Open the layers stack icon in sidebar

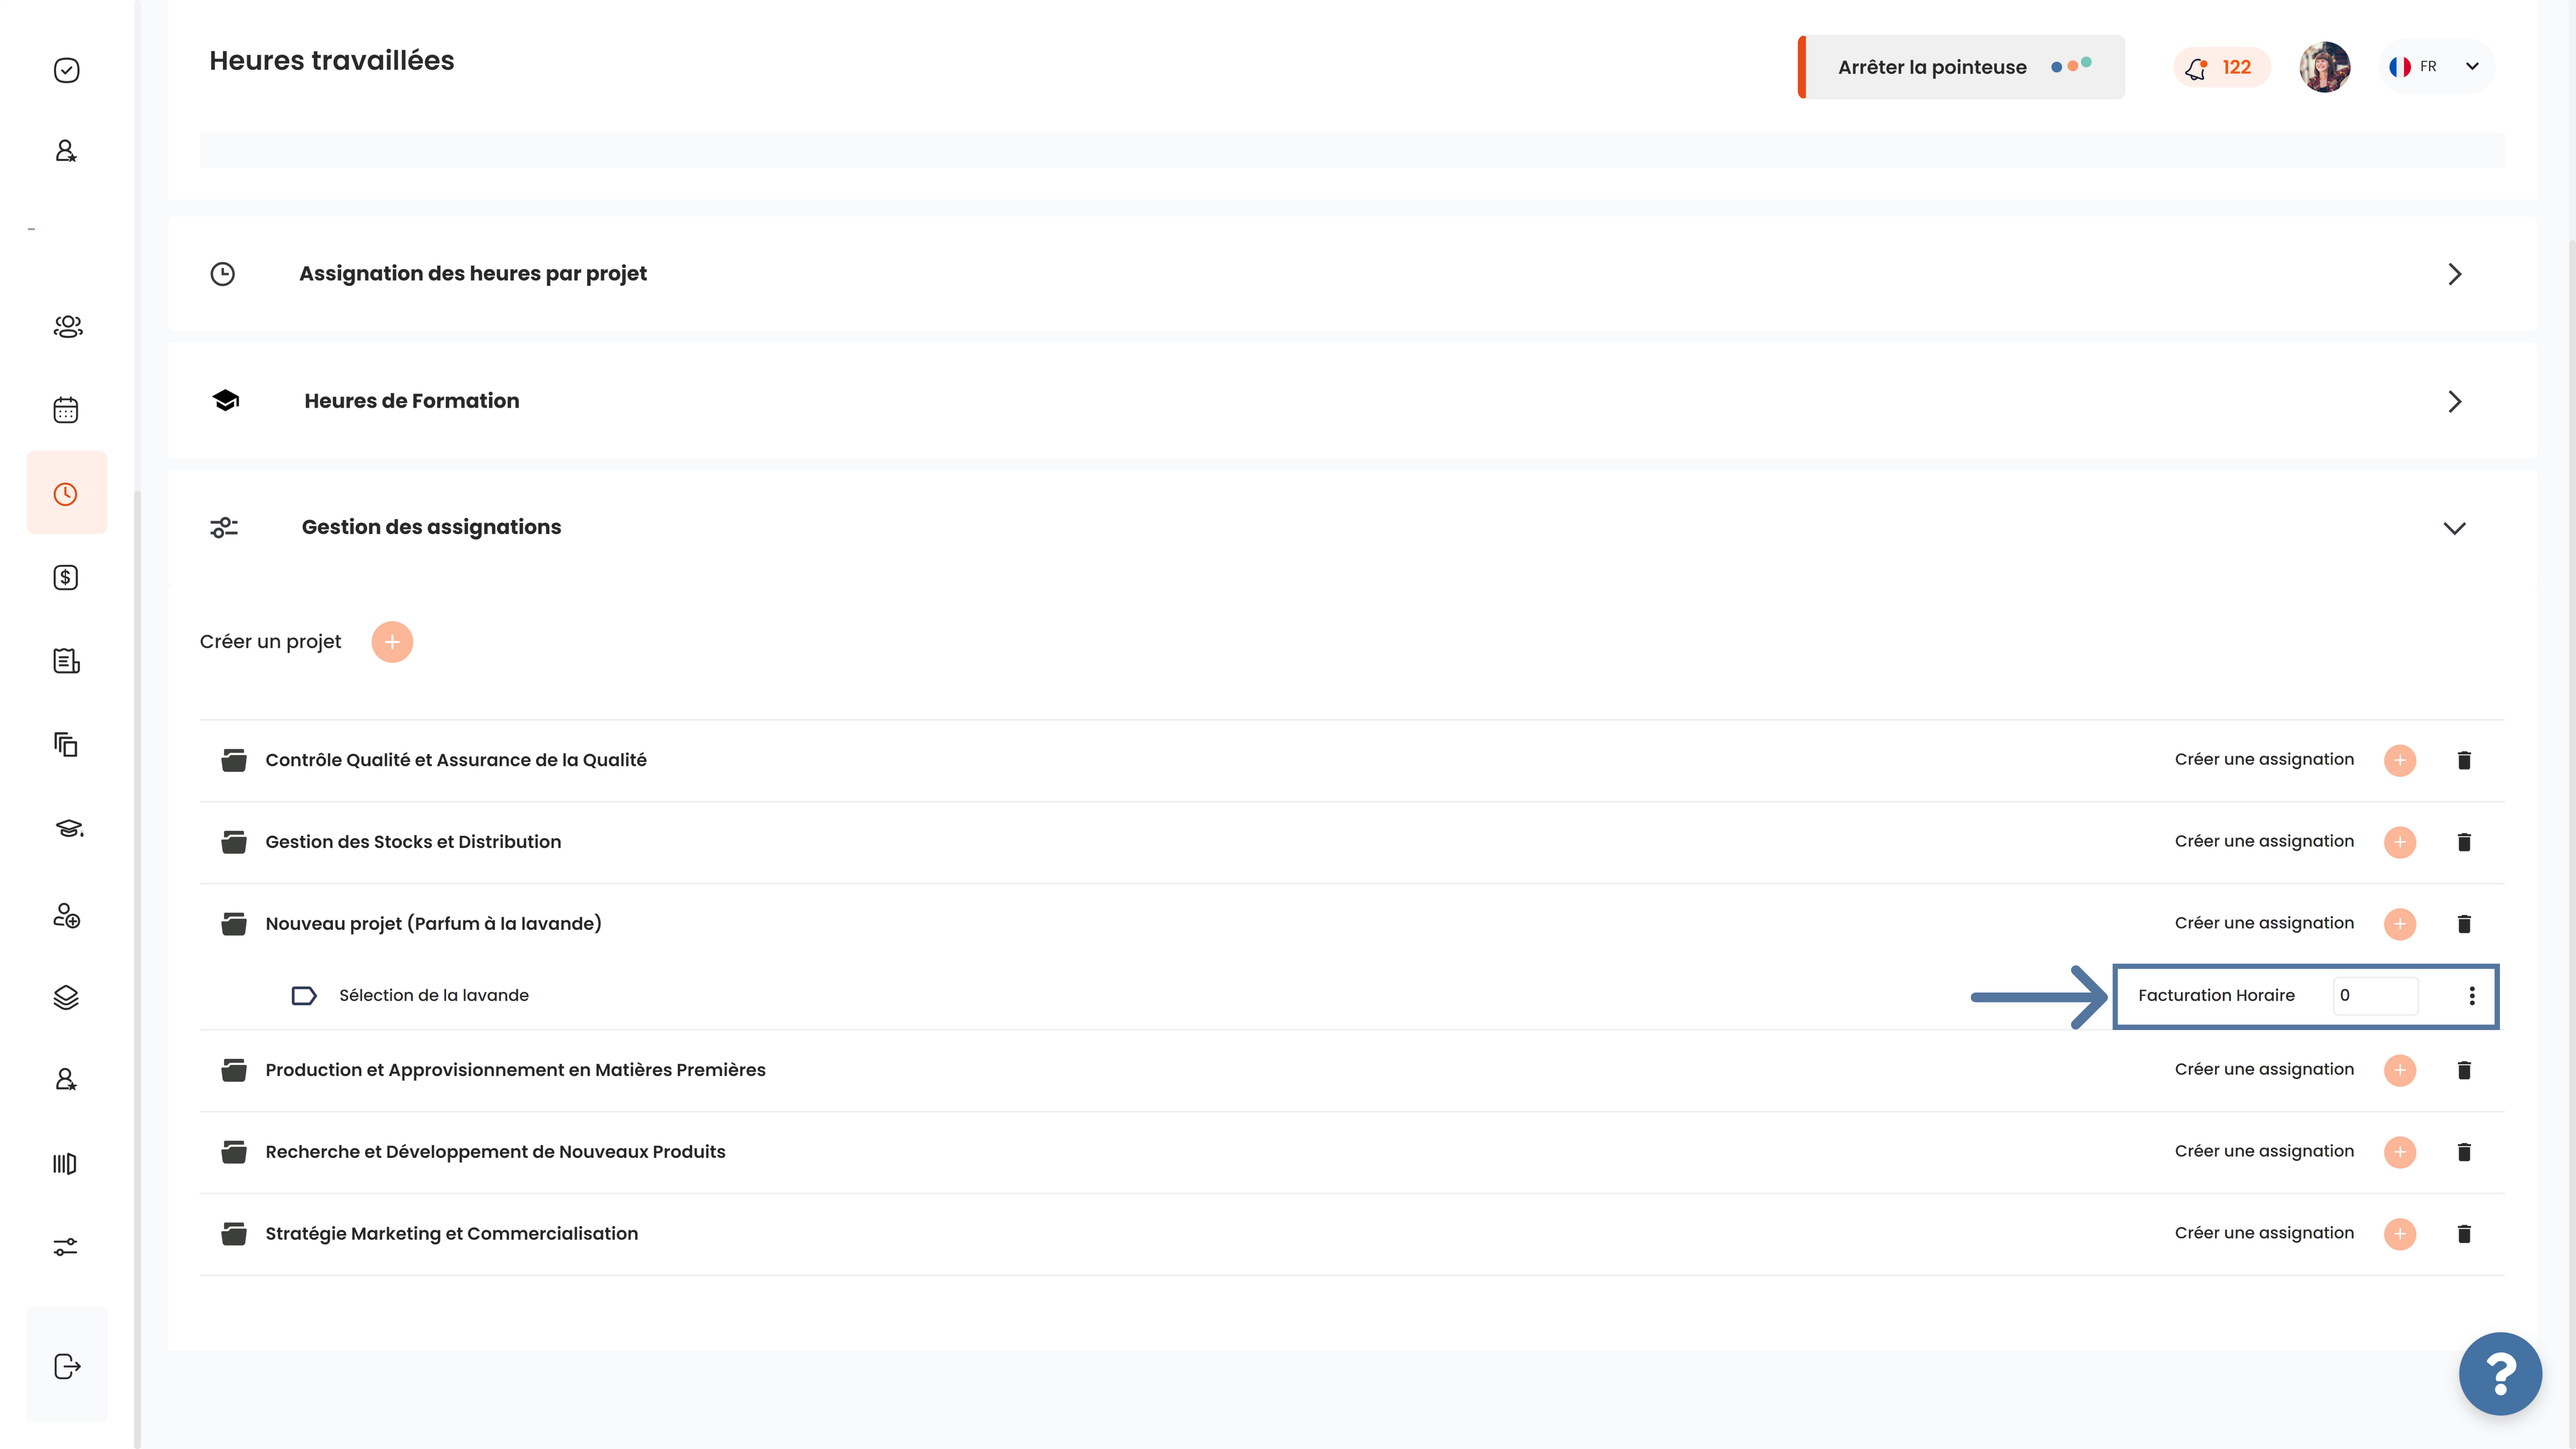[66, 997]
